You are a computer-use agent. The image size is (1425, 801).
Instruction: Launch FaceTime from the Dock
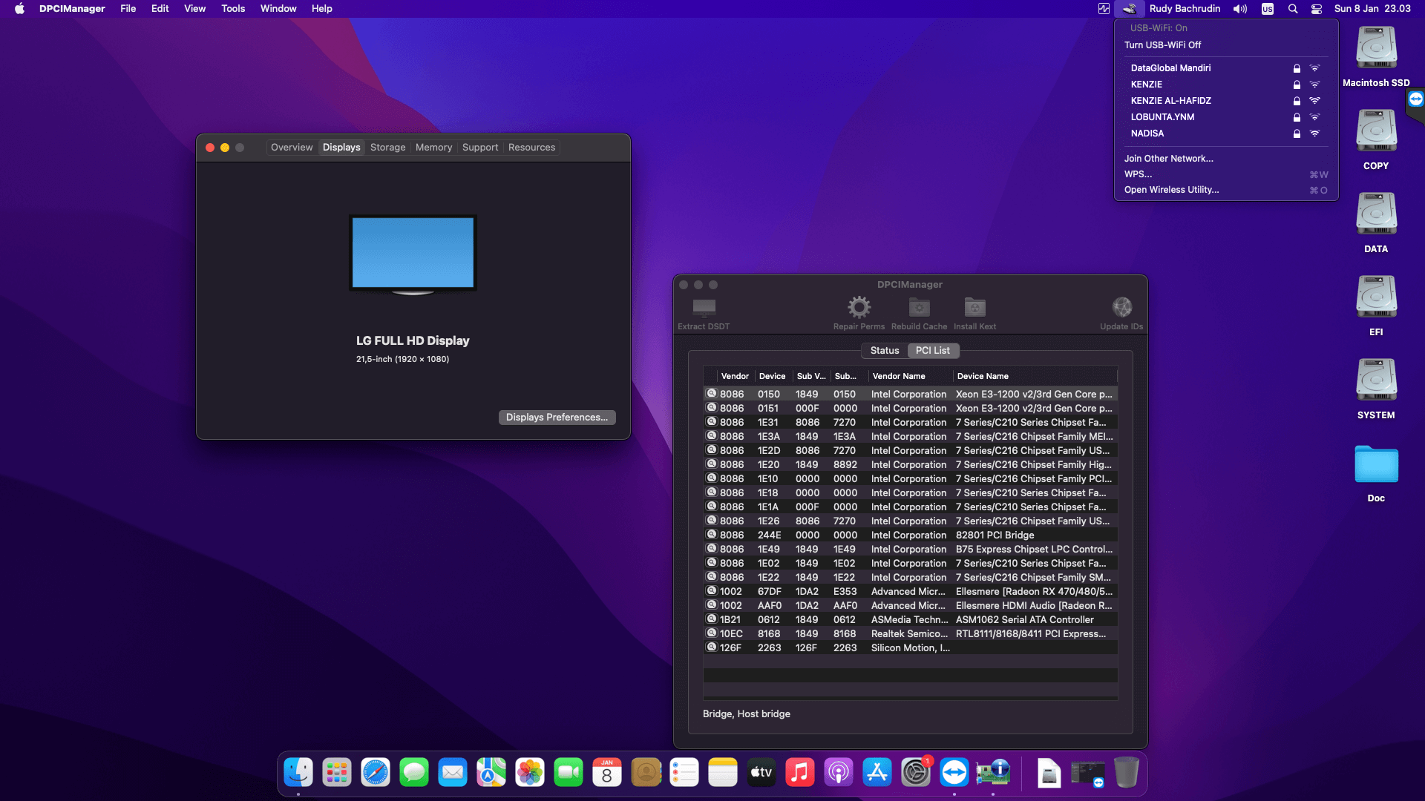[569, 773]
